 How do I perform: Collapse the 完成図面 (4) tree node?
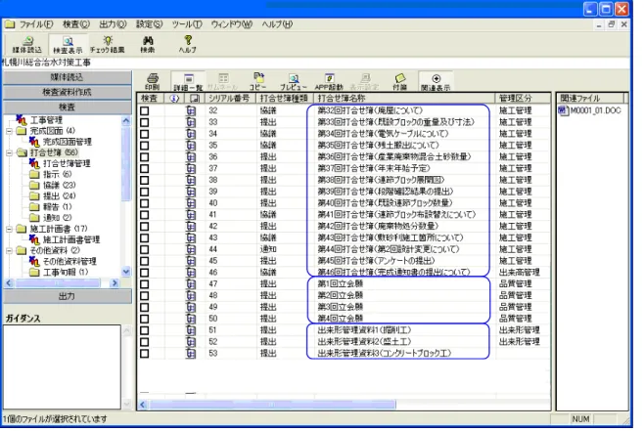[x=10, y=131]
